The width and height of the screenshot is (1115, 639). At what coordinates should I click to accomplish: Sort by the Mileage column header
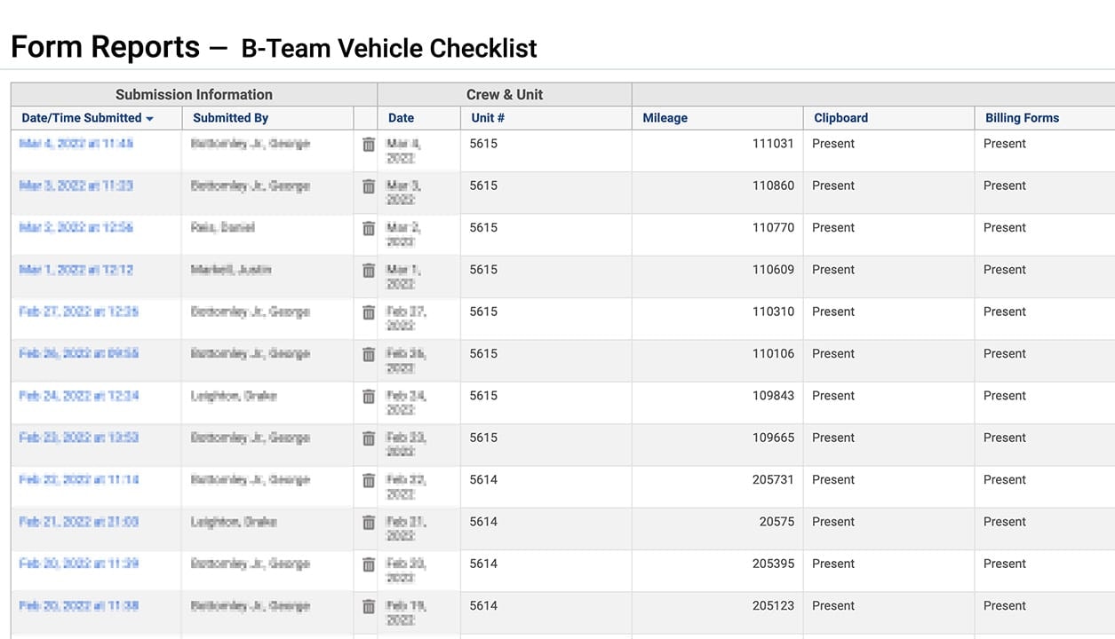[665, 118]
